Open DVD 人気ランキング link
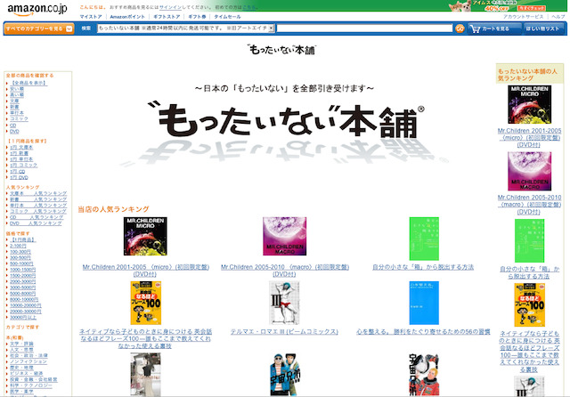Screen dimensions: 570x397 tap(36, 223)
